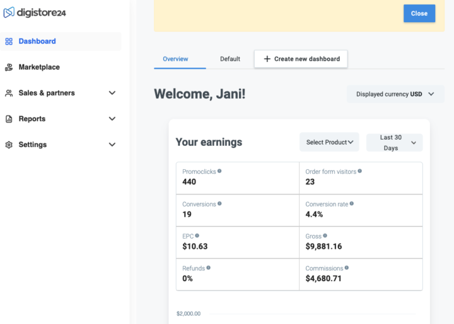Image resolution: width=454 pixels, height=324 pixels.
Task: Switch to the Default dashboard tab
Action: click(x=230, y=59)
